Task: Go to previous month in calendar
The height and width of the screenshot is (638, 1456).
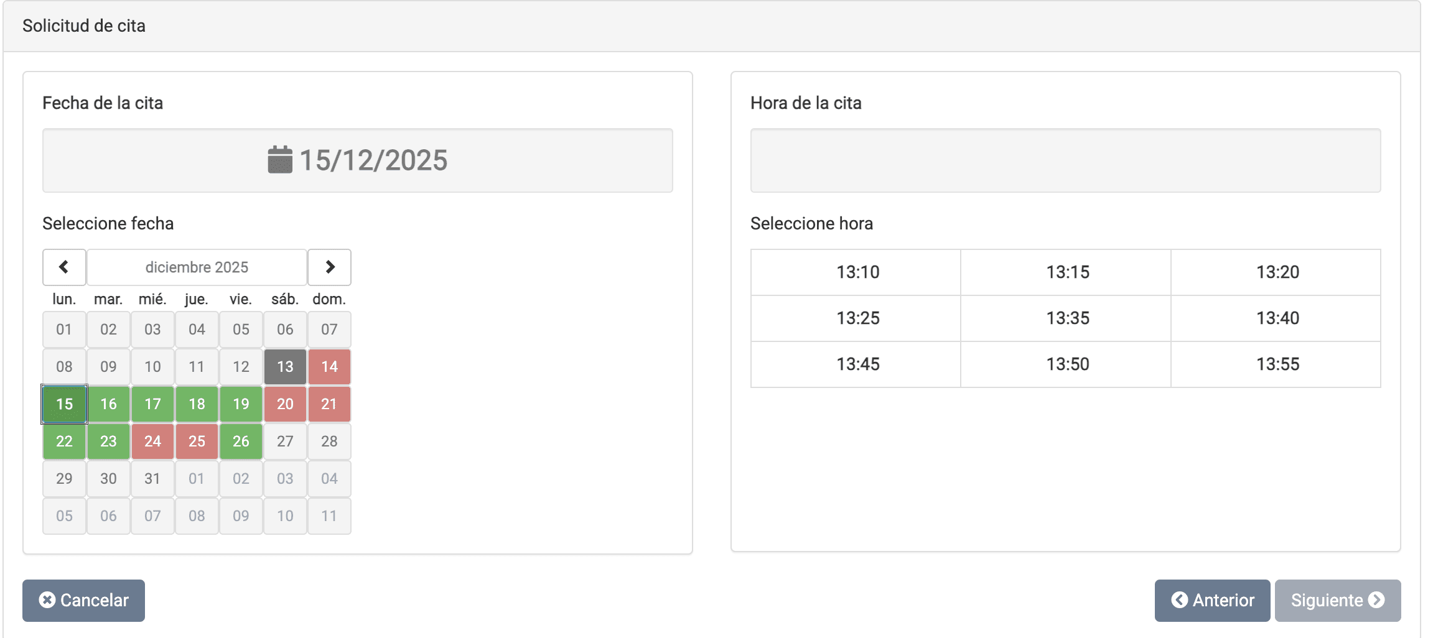Action: [64, 267]
